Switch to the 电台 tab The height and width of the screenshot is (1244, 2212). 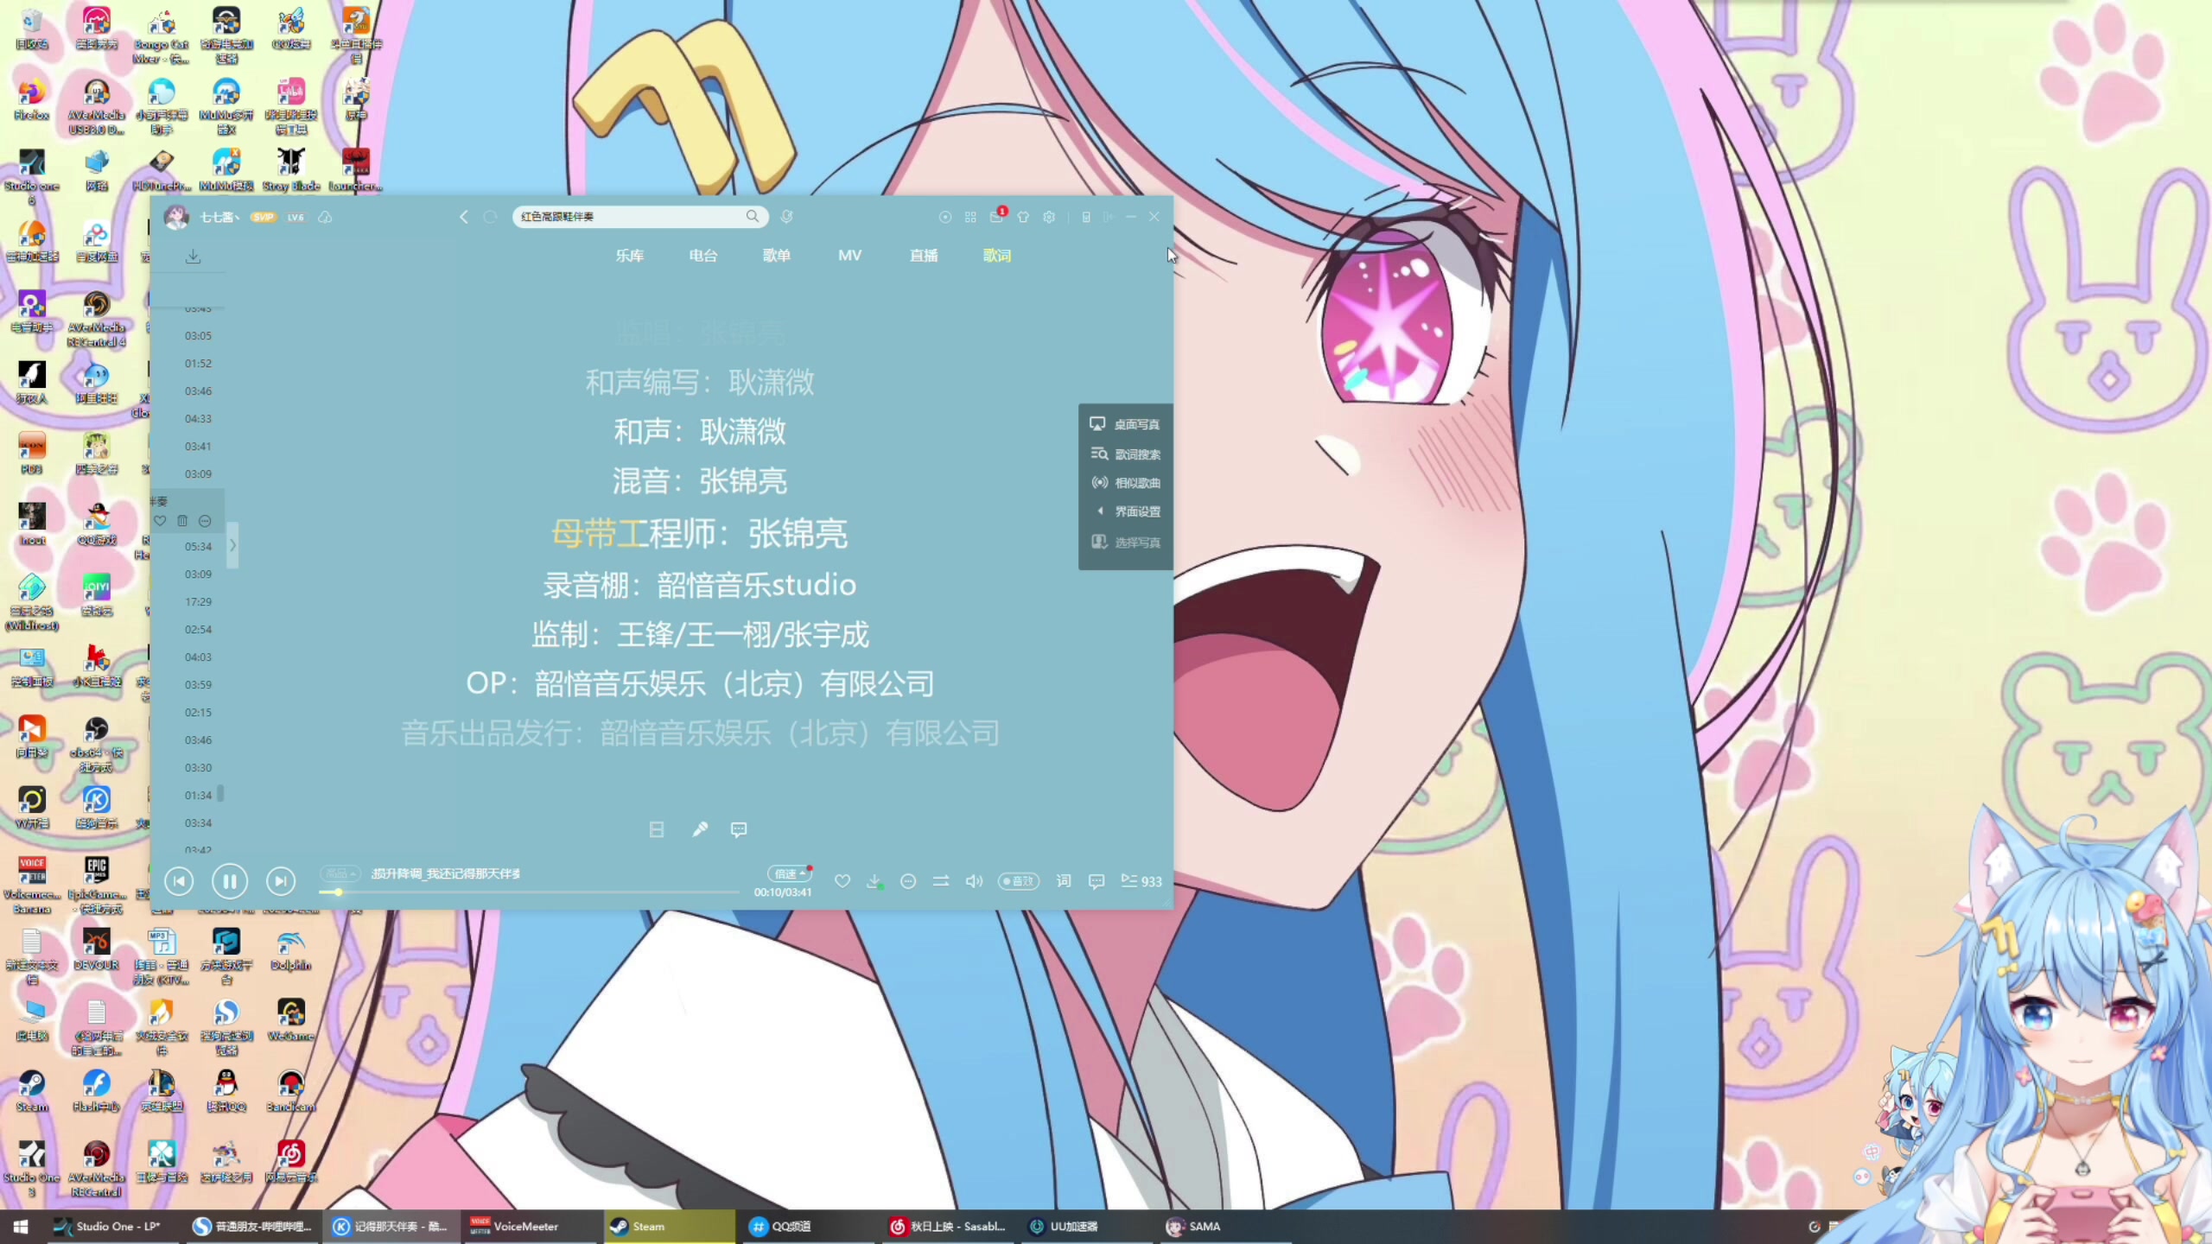click(702, 255)
